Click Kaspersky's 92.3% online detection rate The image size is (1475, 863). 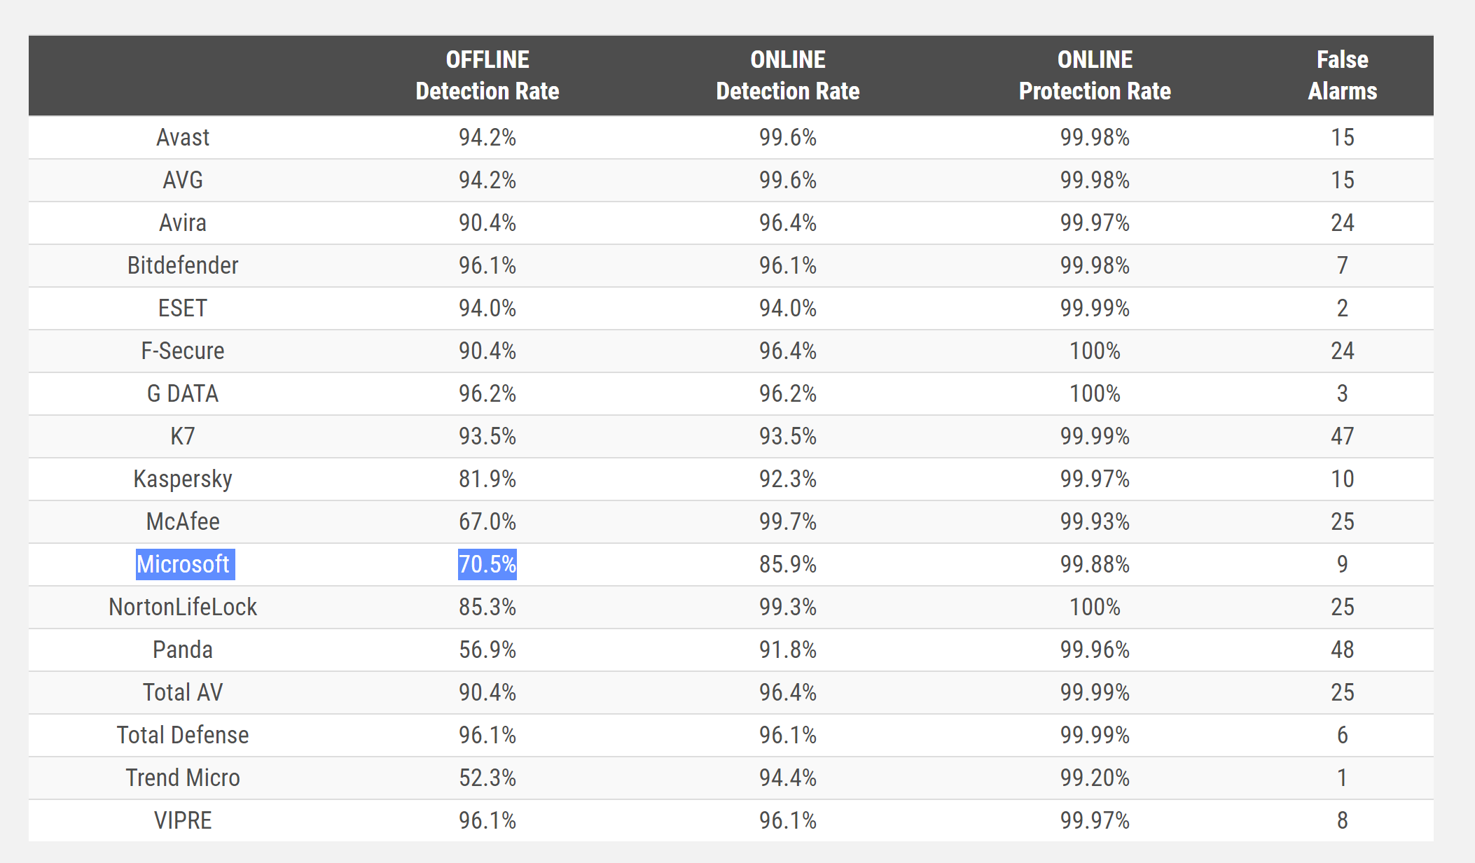point(787,479)
